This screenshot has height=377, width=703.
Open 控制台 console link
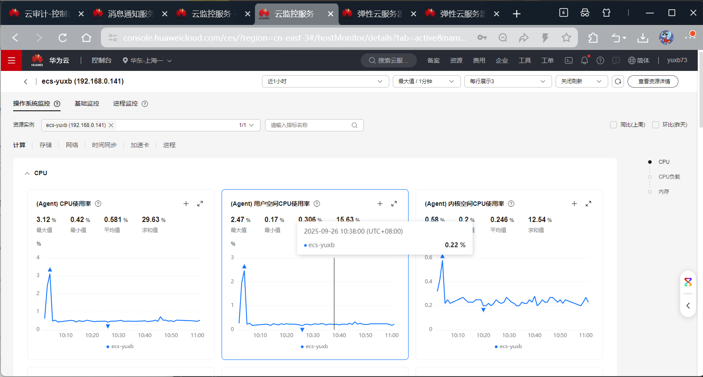101,60
